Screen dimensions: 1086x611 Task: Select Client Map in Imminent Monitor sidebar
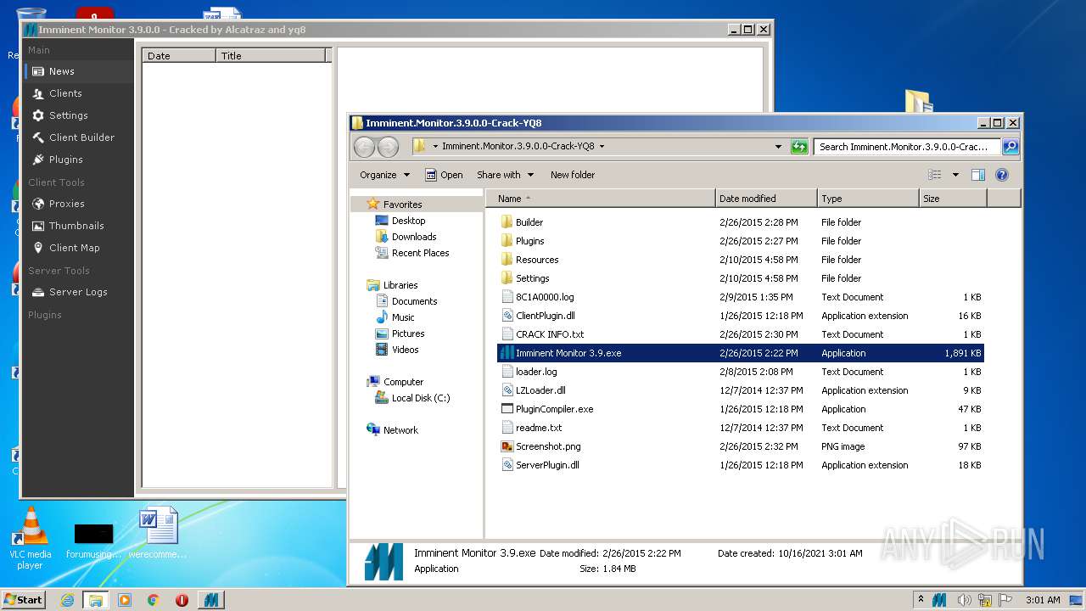pyautogui.click(x=78, y=248)
